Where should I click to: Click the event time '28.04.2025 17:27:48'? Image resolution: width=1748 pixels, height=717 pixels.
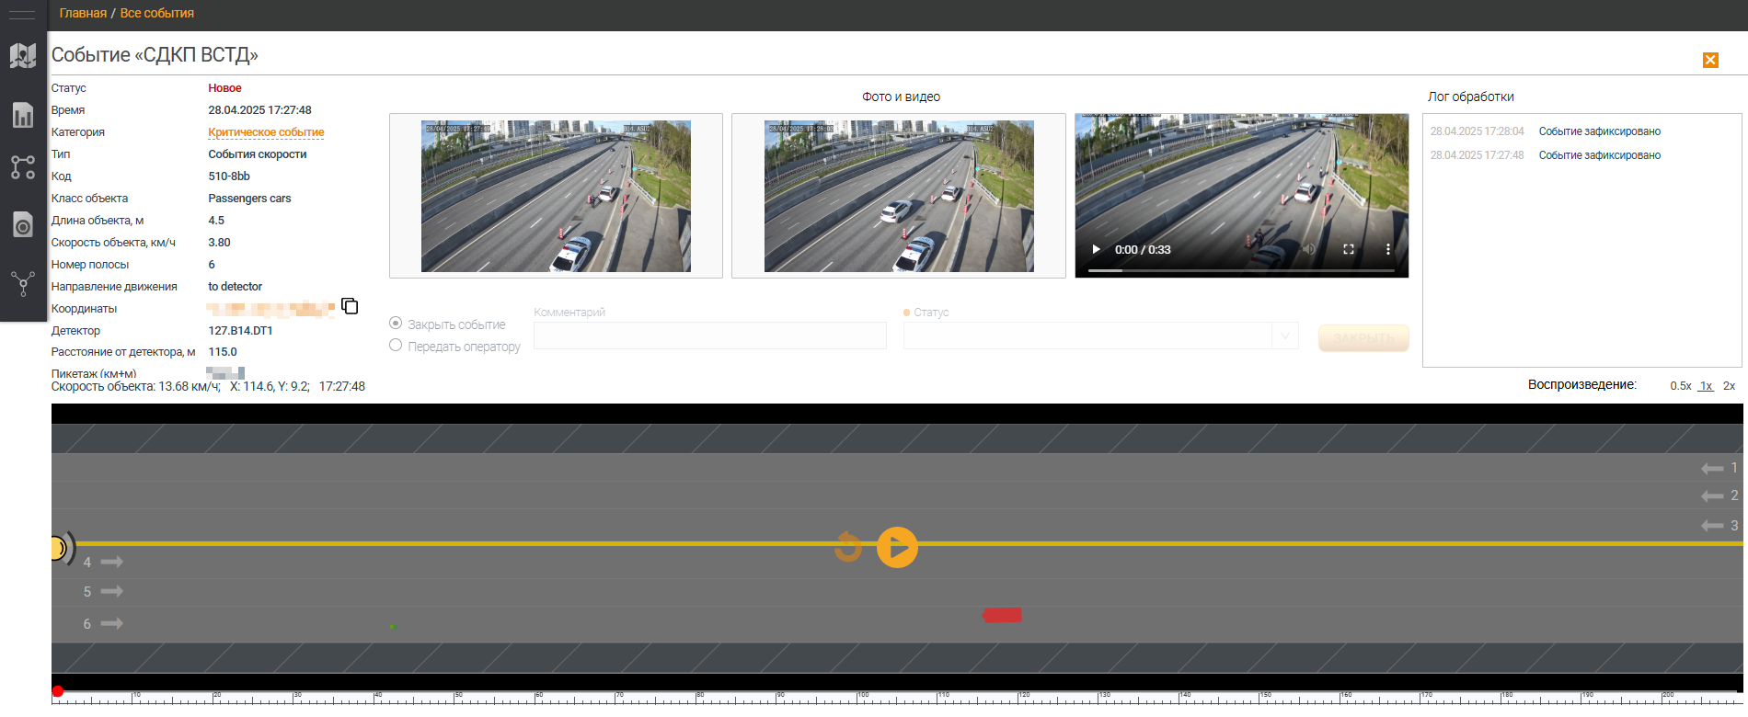tap(259, 110)
